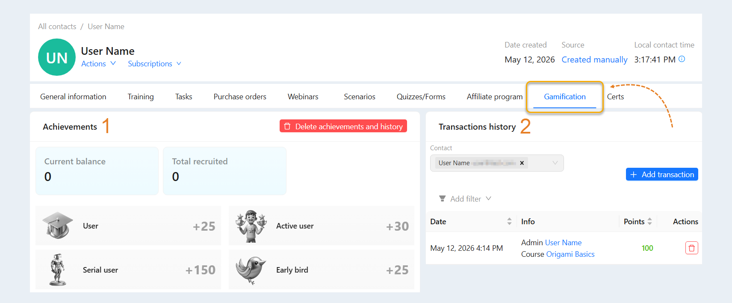
Task: Click the Early bird achievement icon
Action: click(x=251, y=270)
